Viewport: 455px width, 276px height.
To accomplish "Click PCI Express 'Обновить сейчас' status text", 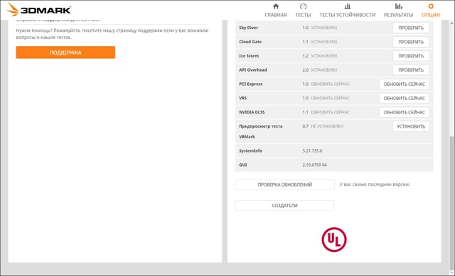I will [x=330, y=84].
